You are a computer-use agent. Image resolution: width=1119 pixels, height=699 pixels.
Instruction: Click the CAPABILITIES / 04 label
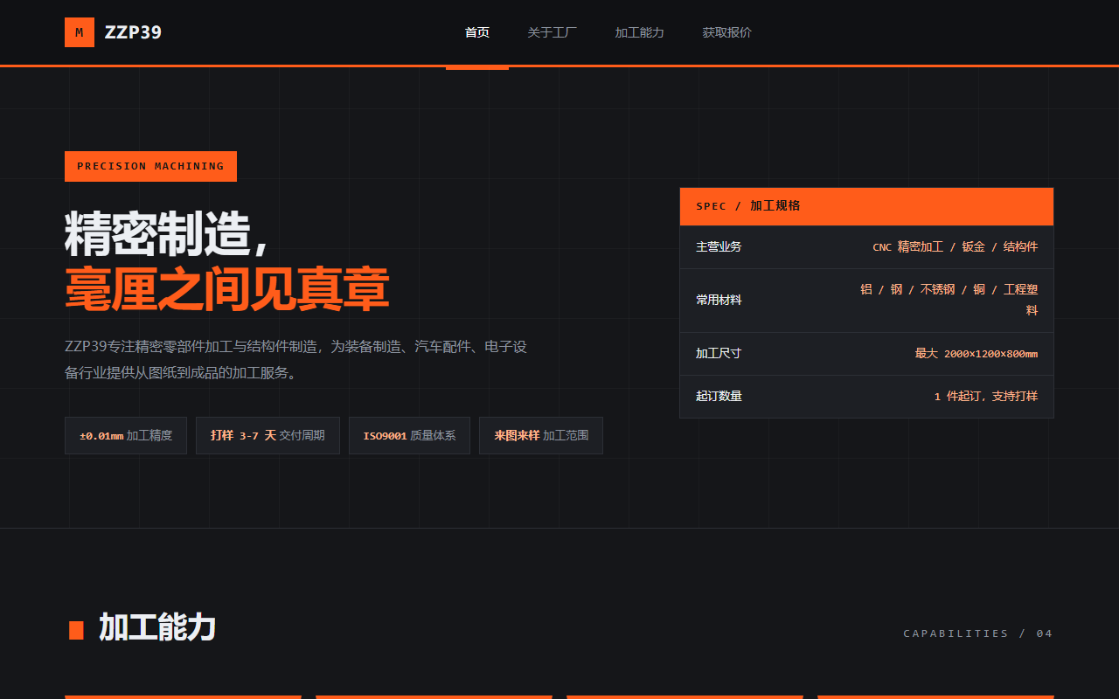(x=978, y=633)
